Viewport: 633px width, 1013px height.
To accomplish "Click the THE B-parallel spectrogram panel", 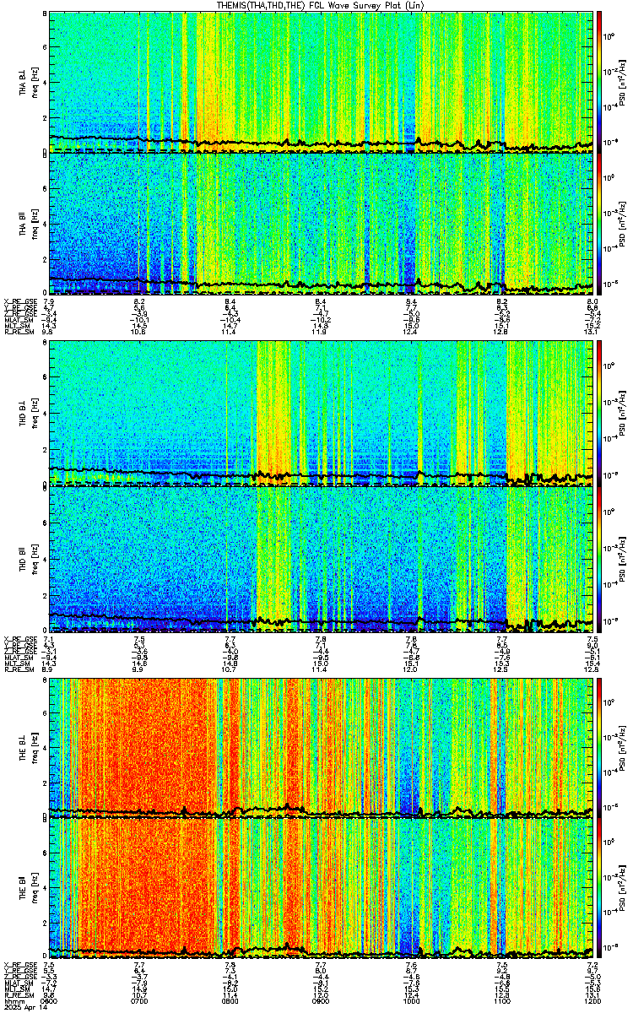I will click(321, 890).
